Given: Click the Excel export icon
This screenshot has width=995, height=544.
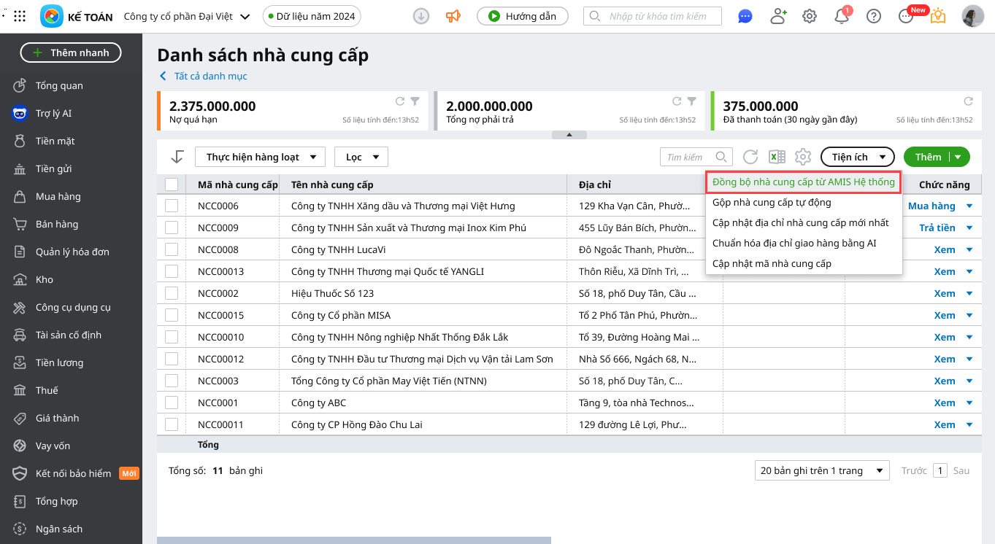Looking at the screenshot, I should click(x=777, y=157).
